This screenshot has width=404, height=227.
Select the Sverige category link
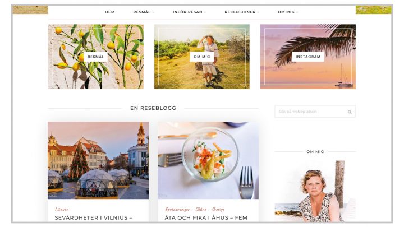[218, 209]
